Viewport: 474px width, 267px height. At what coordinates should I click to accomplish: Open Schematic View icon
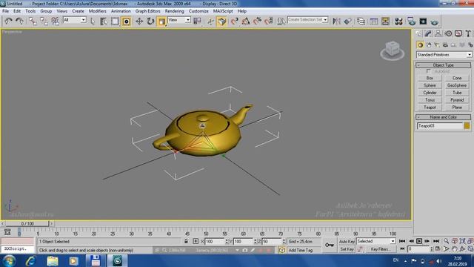pyautogui.click(x=385, y=22)
